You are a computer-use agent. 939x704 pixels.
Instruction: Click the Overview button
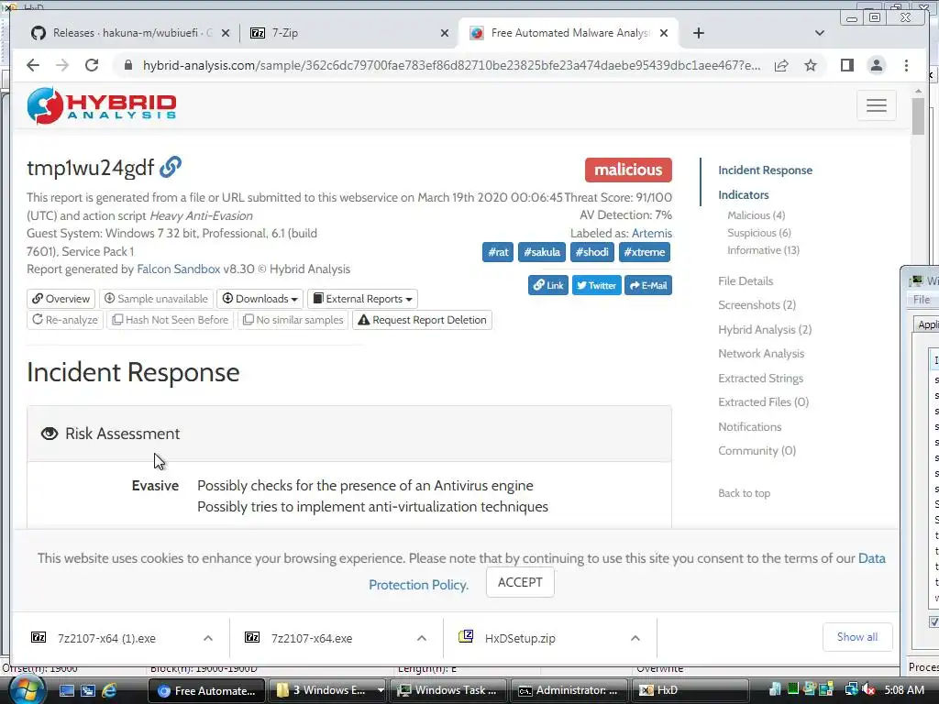(61, 299)
